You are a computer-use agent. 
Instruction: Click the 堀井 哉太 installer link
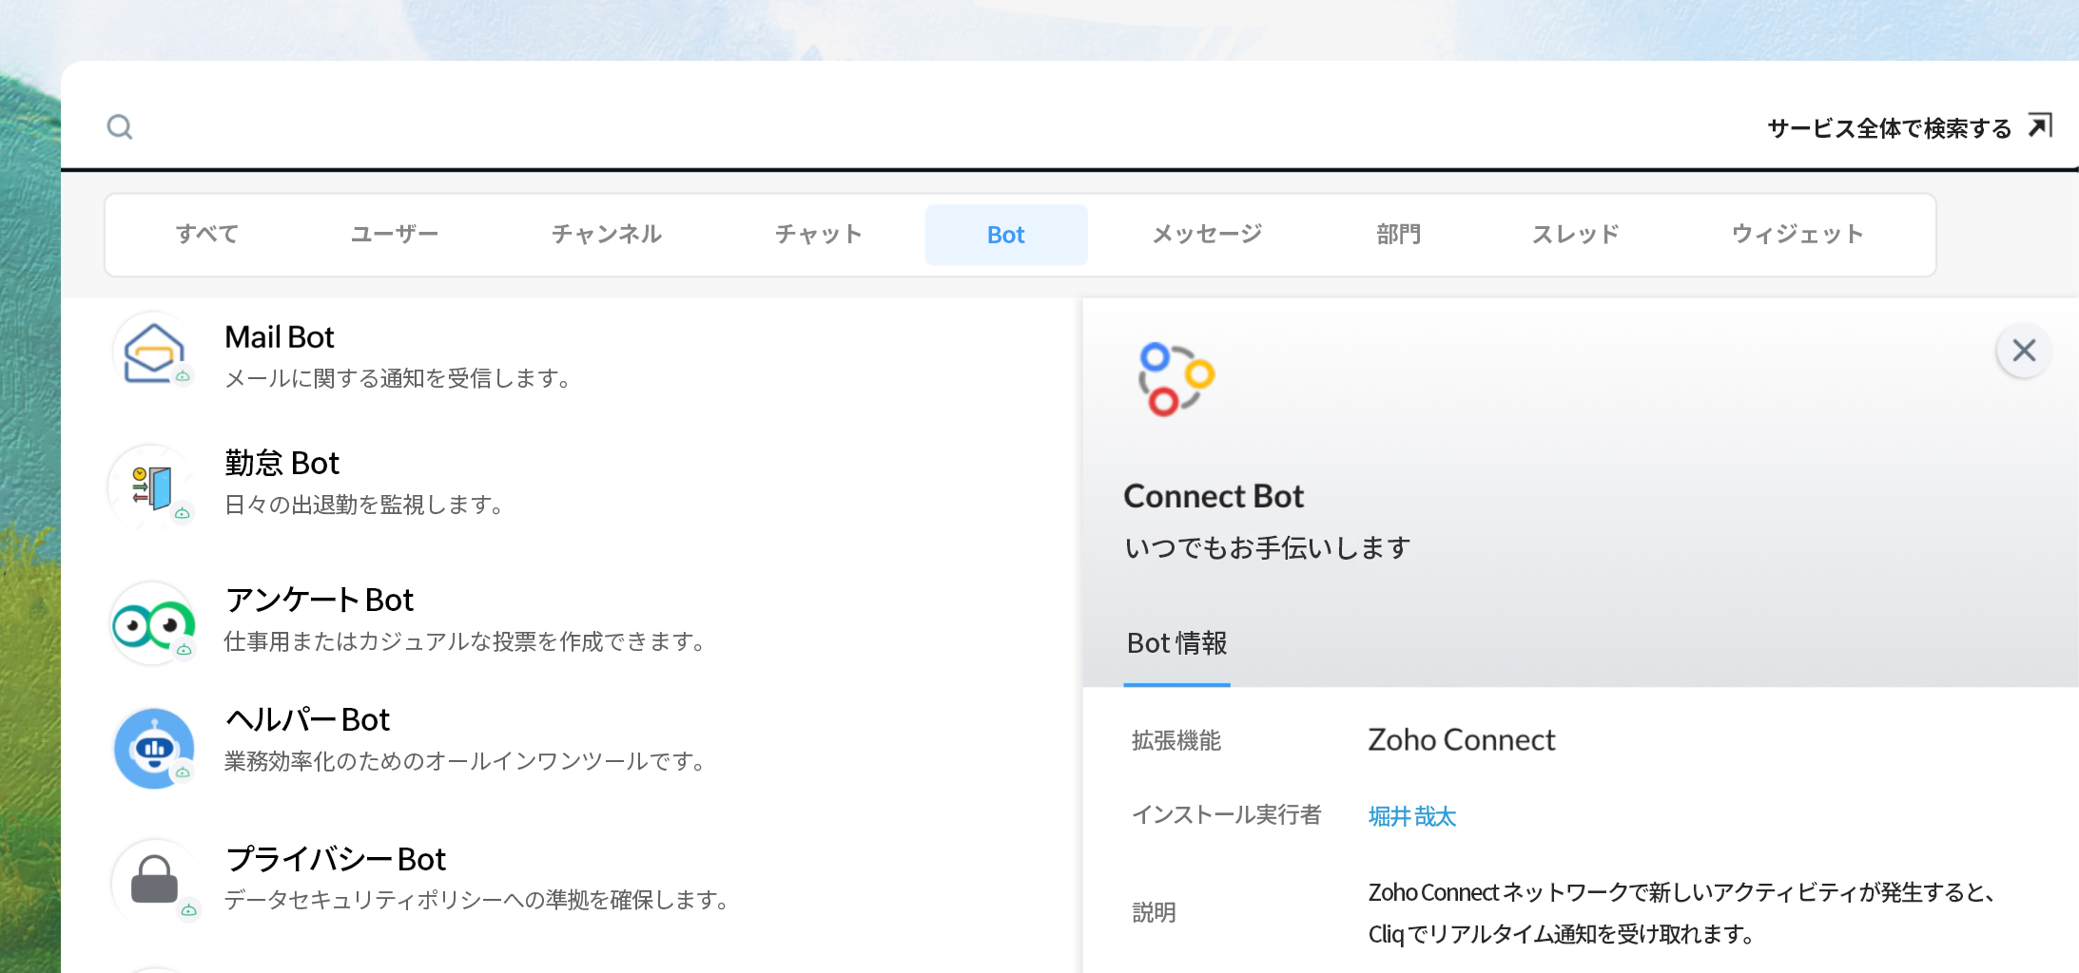coord(1412,815)
